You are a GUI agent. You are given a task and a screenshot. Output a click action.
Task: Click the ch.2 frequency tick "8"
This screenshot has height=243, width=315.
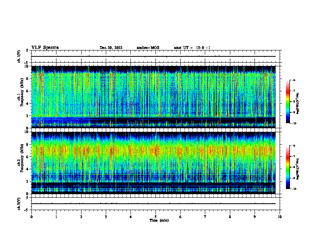[27, 145]
